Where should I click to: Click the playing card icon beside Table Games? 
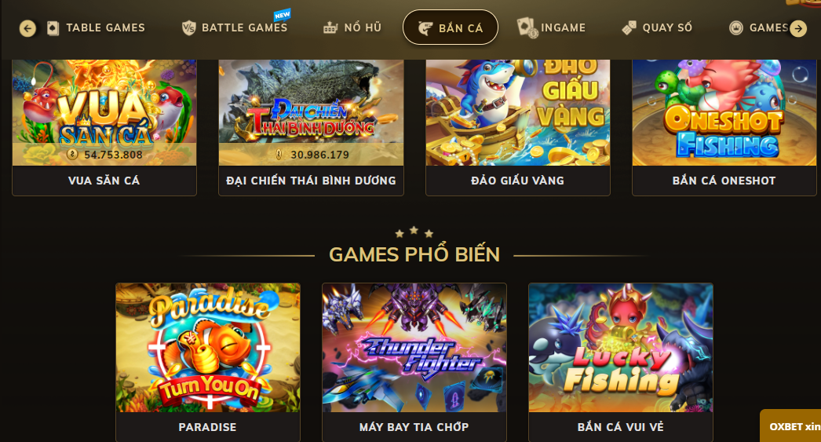[x=53, y=28]
